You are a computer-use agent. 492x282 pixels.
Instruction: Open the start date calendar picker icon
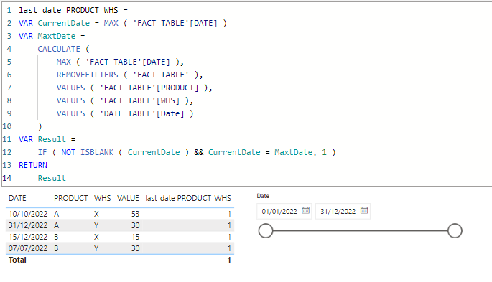click(306, 210)
